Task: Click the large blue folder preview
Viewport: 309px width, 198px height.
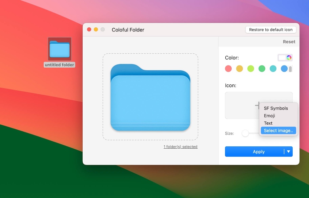Action: click(x=150, y=97)
